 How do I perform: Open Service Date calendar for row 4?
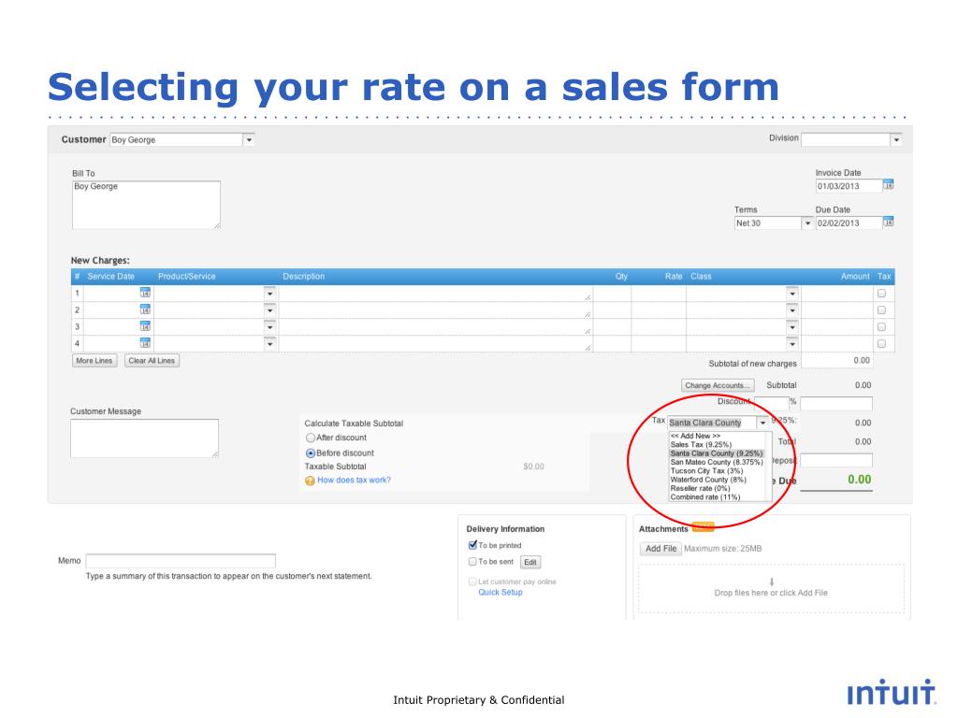(145, 343)
